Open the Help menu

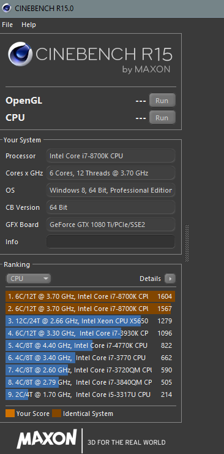click(29, 25)
